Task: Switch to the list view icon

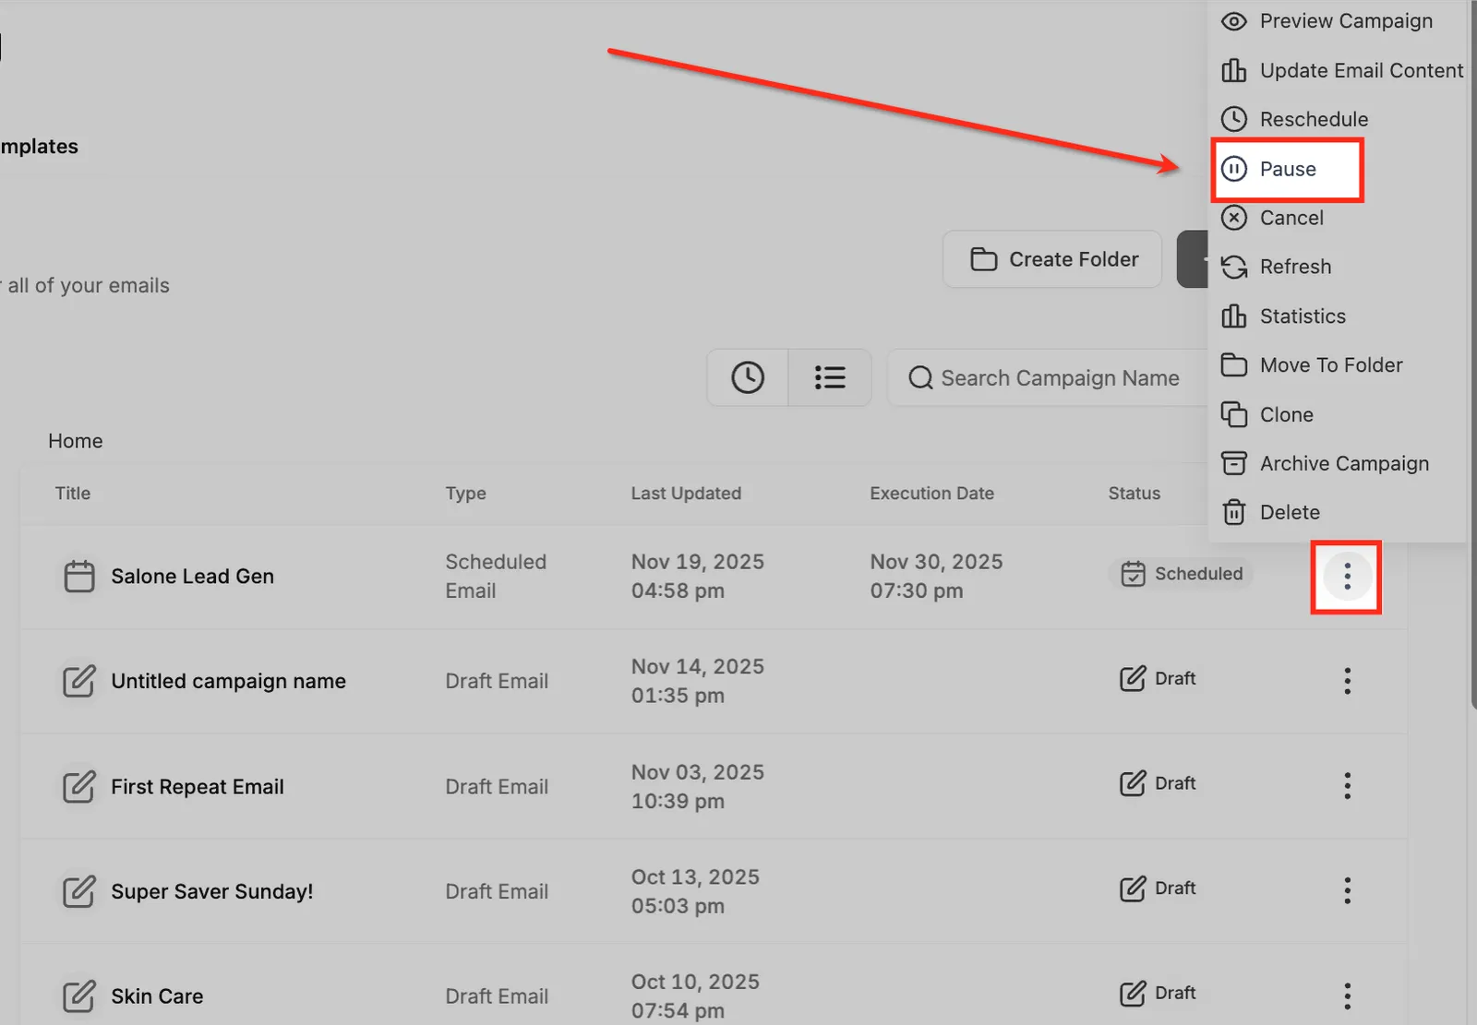Action: [830, 377]
